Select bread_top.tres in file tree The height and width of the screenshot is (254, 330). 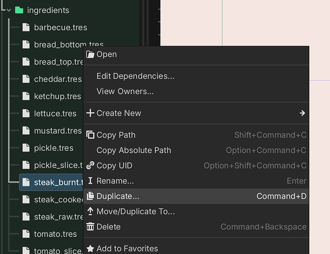[x=58, y=62]
